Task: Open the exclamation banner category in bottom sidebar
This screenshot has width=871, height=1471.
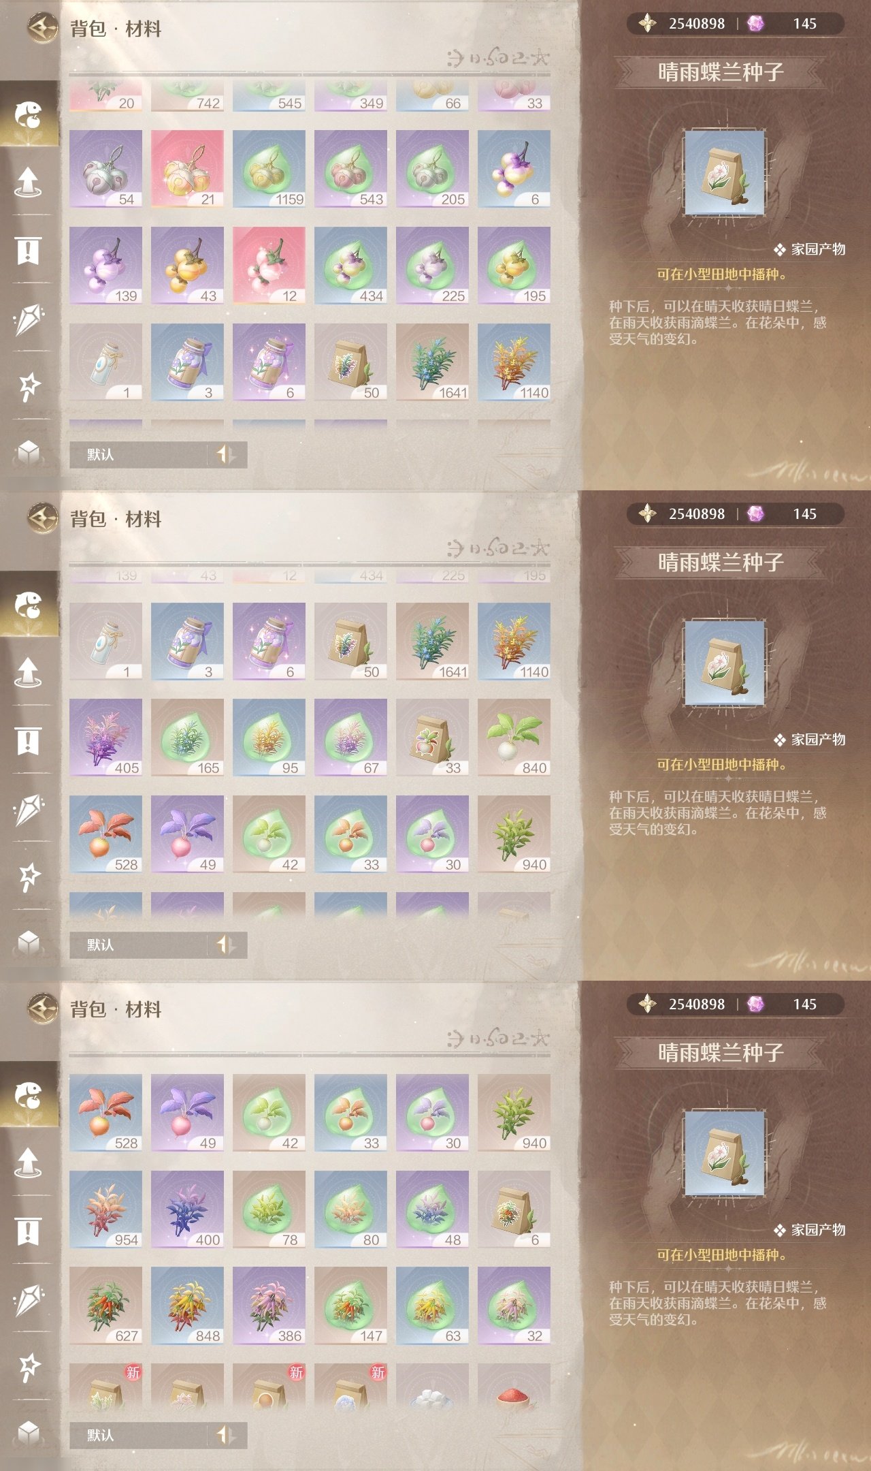Action: 28,1231
